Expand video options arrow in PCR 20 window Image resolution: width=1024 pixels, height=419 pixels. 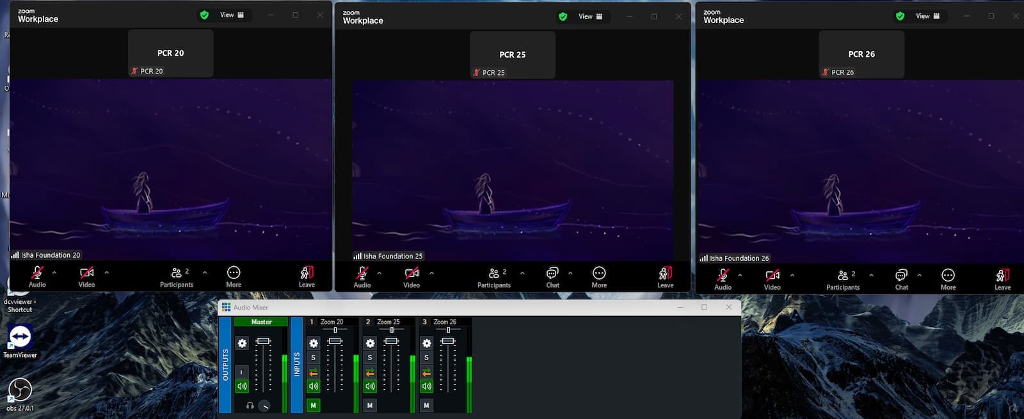click(x=106, y=273)
